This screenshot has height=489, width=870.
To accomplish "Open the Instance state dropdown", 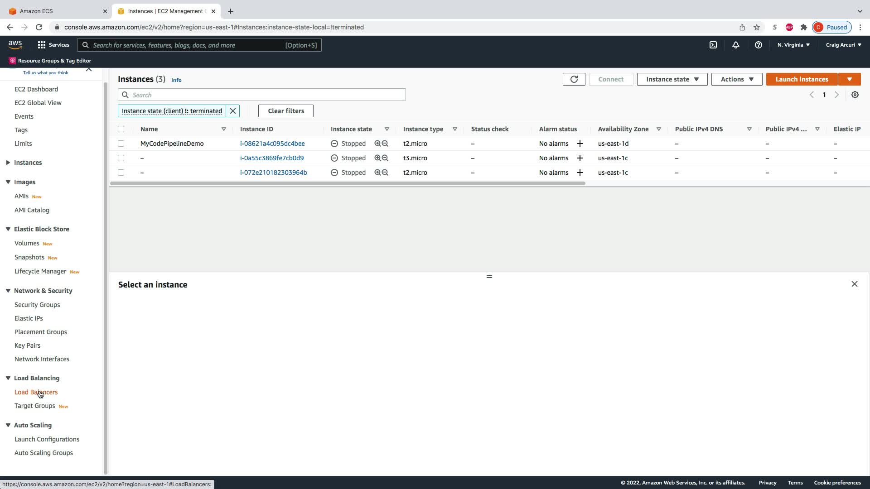I will click(x=672, y=79).
